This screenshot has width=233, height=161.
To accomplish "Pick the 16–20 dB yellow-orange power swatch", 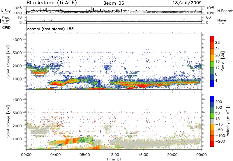I will [212, 58].
